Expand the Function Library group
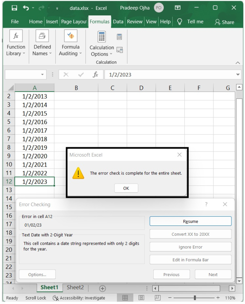 (16, 43)
